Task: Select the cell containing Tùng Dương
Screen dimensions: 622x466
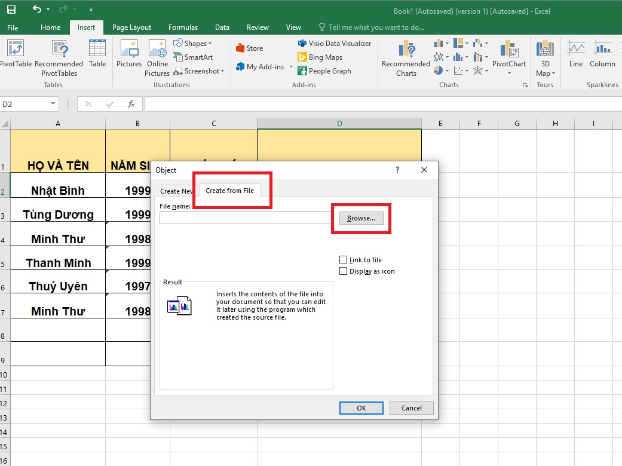Action: (58, 210)
